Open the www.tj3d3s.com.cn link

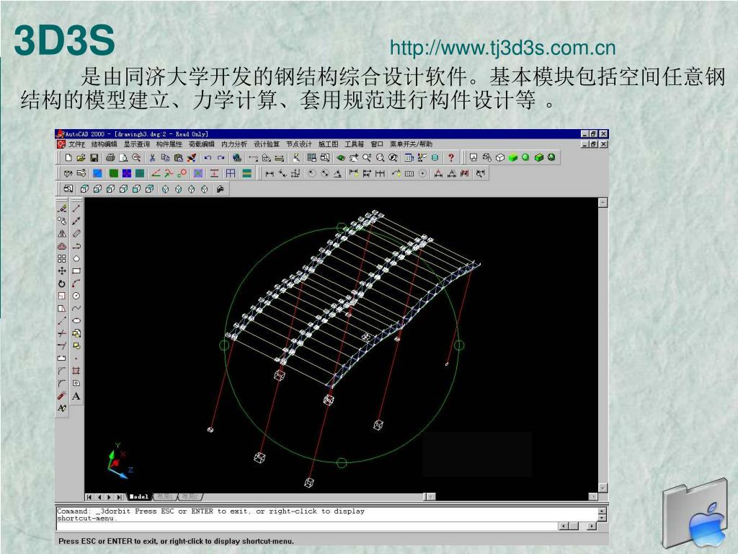coord(502,48)
